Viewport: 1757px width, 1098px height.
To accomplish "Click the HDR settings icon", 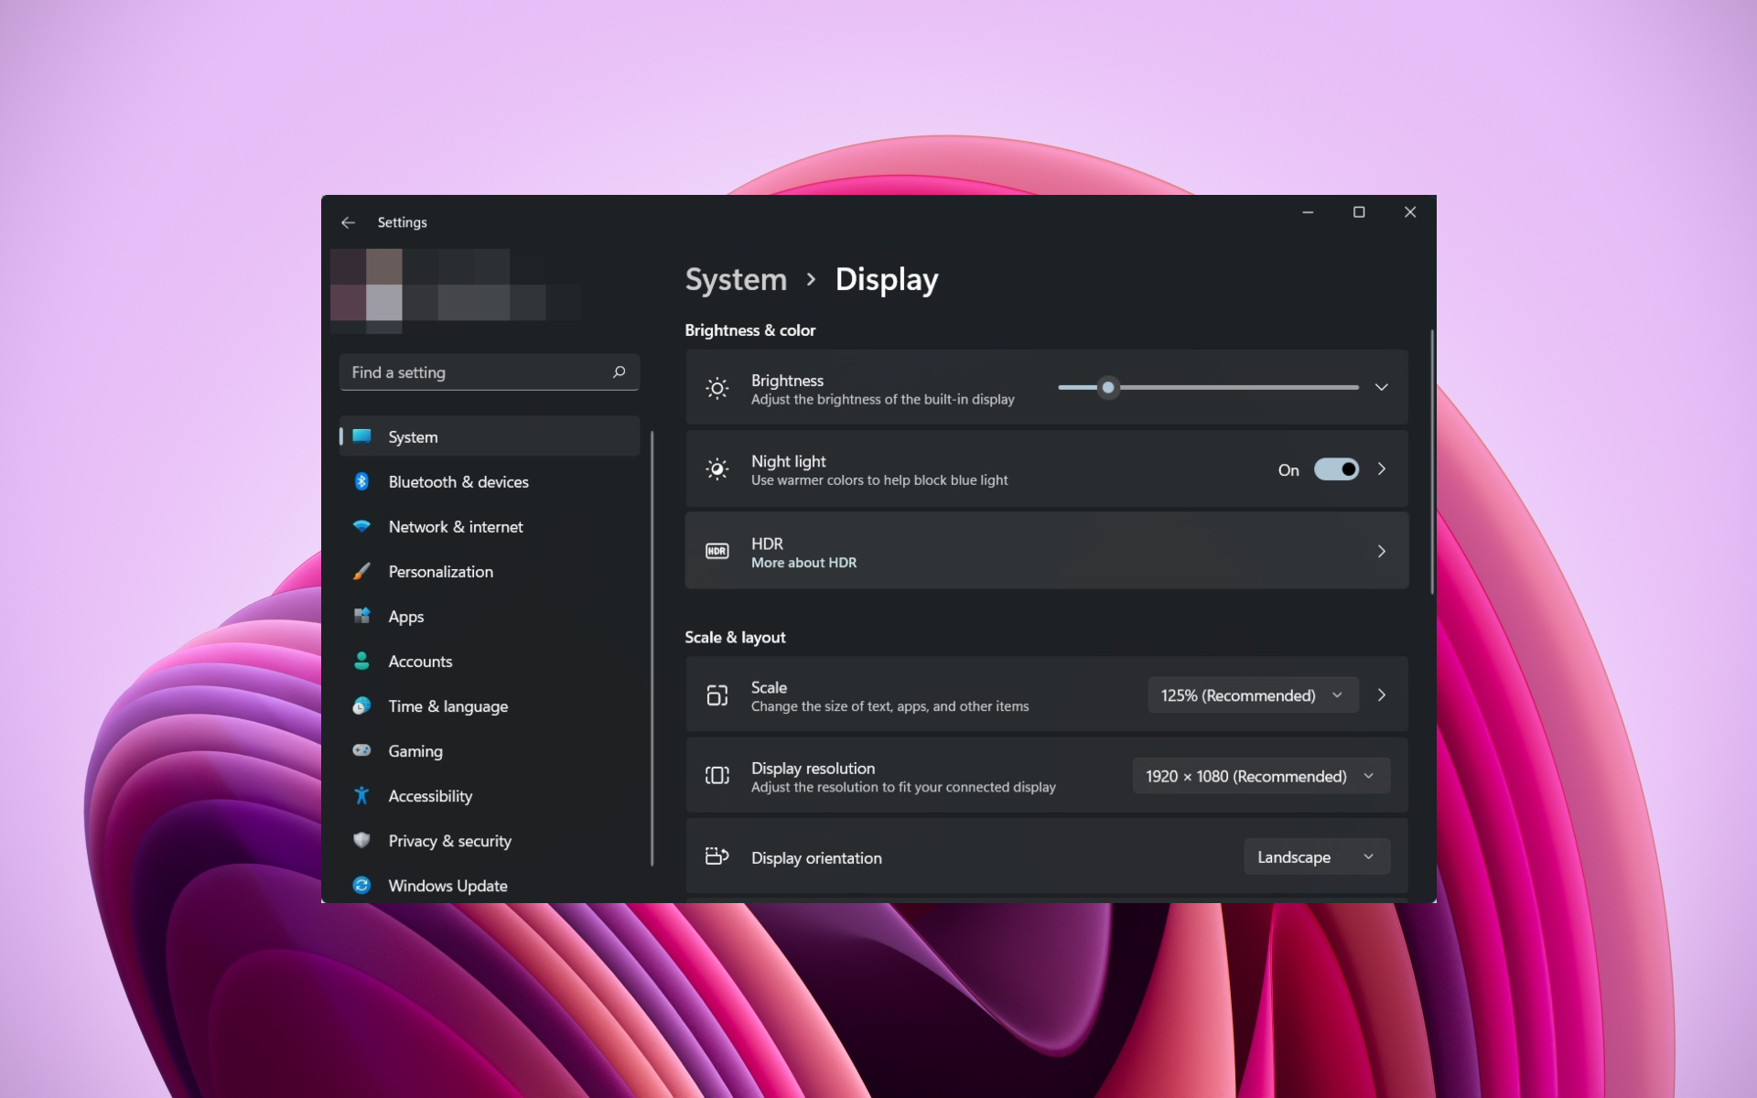I will tap(717, 552).
